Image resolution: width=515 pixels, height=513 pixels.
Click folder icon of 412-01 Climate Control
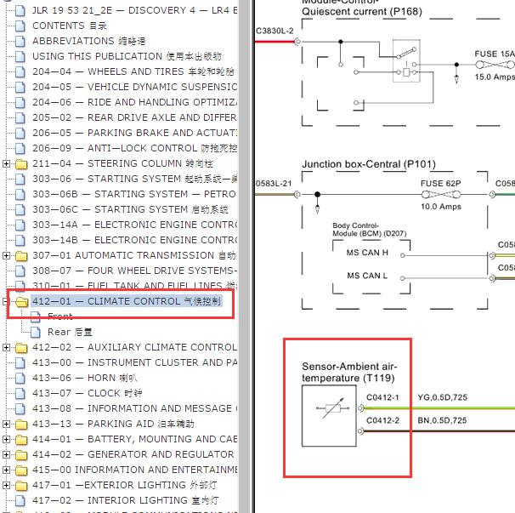(22, 302)
